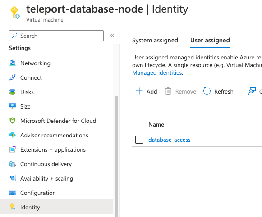Click the Virtual machine subtitle
262x217 pixels.
point(45,20)
